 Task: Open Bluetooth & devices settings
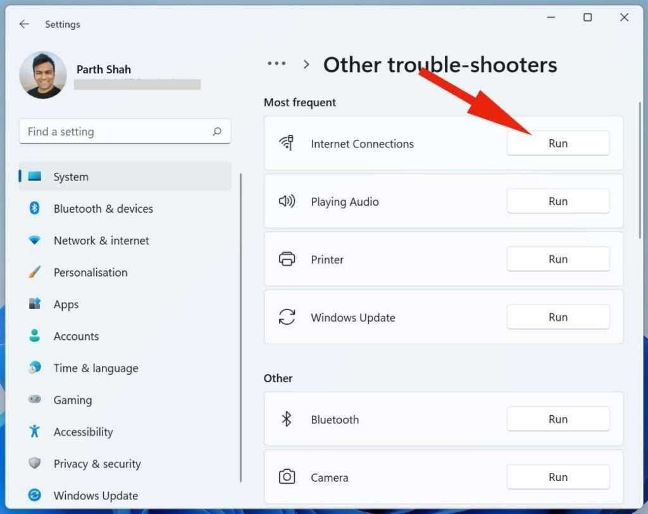pos(103,208)
